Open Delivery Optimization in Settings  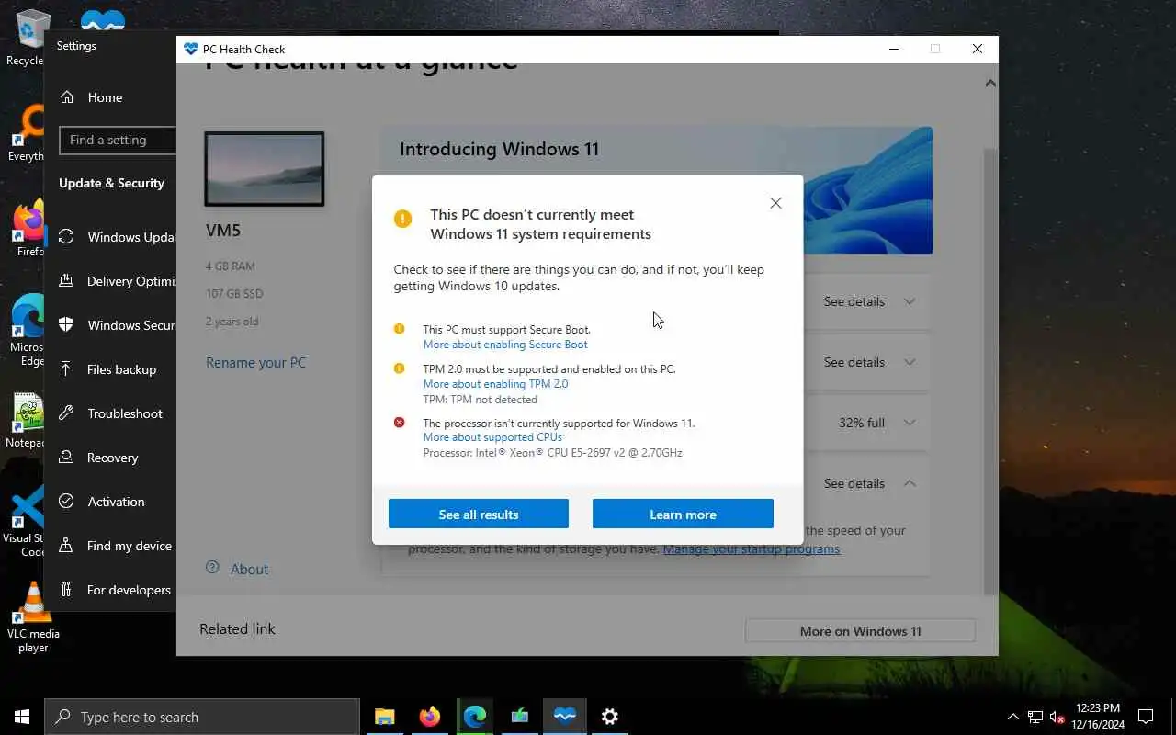(x=111, y=281)
